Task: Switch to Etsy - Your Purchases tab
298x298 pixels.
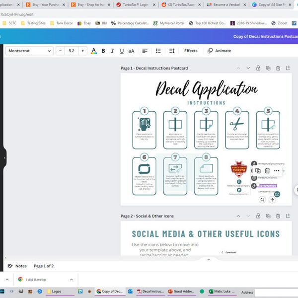Action: [x=45, y=4]
